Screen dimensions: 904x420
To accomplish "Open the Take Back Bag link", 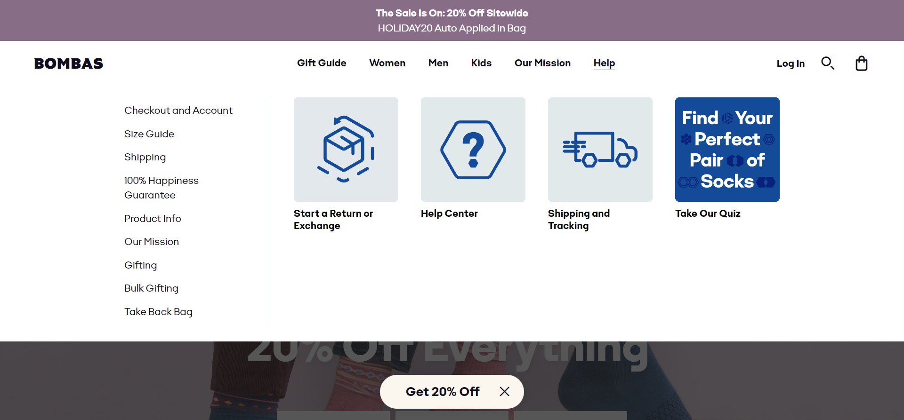I will point(158,312).
